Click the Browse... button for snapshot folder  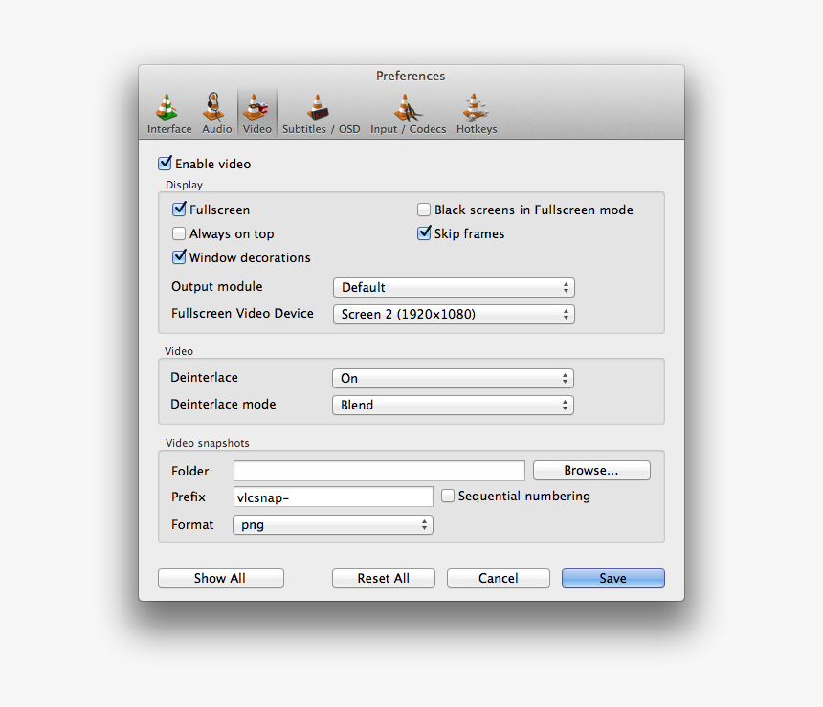(x=590, y=471)
